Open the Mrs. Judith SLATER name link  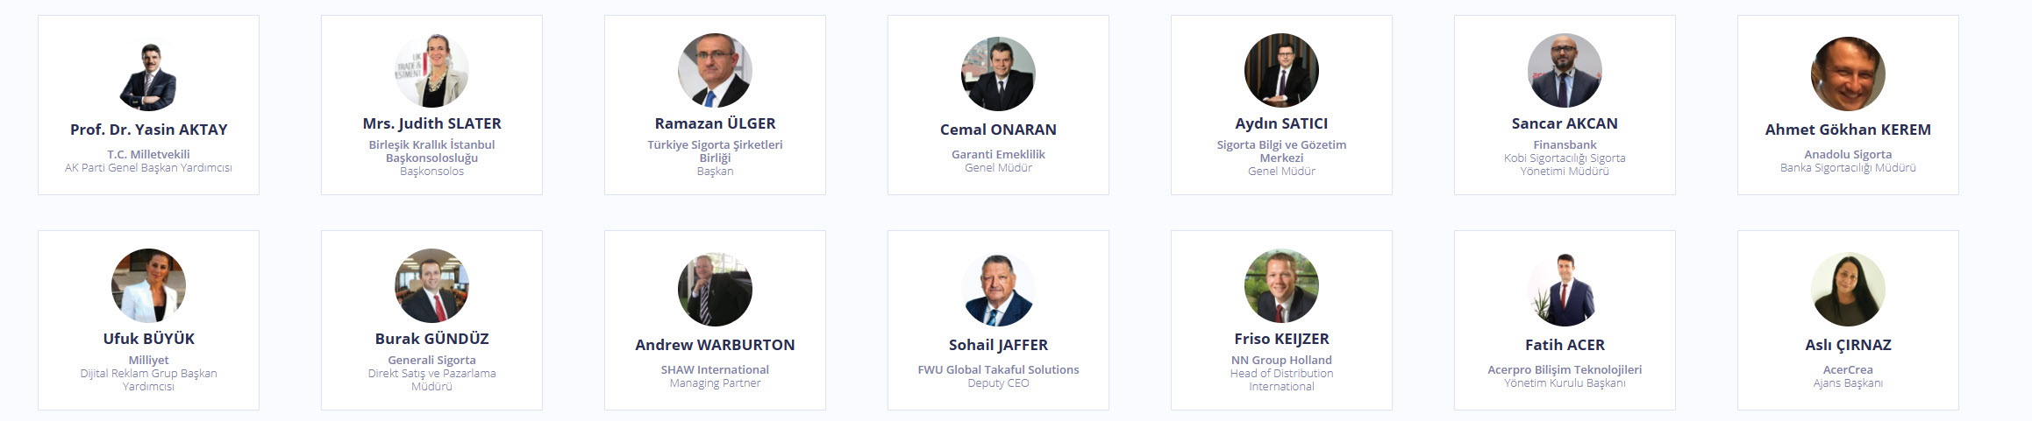point(431,123)
